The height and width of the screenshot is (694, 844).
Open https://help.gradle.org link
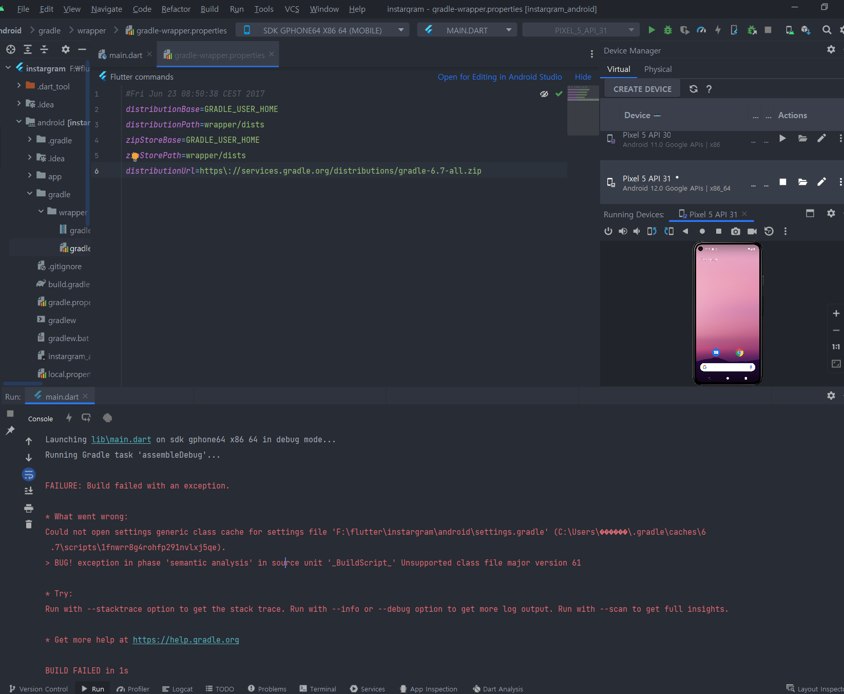point(186,640)
